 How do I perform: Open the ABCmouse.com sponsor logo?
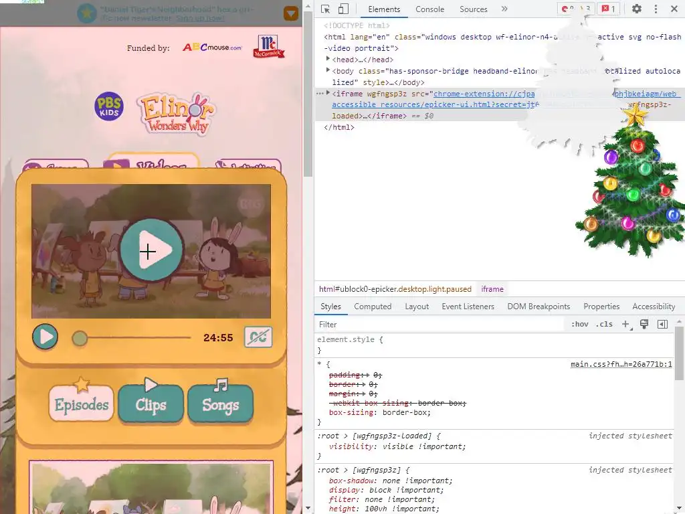click(212, 48)
